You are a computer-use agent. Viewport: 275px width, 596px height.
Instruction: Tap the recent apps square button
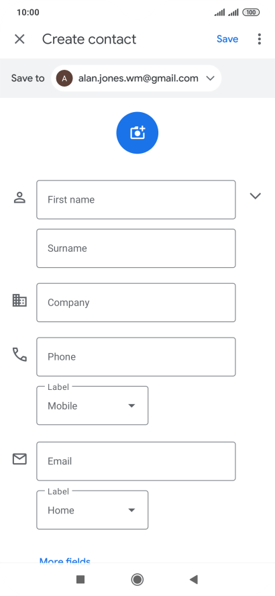click(x=80, y=579)
